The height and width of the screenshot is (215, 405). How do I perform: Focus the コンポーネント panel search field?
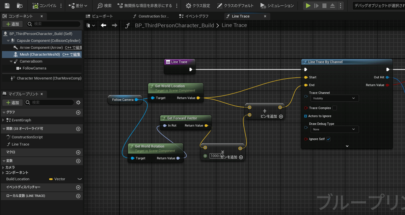pos(54,24)
